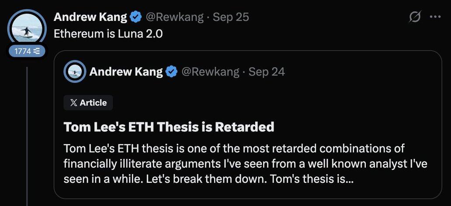Click the @Rewkang handle in the main tweet
This screenshot has width=451, height=206.
tap(174, 17)
